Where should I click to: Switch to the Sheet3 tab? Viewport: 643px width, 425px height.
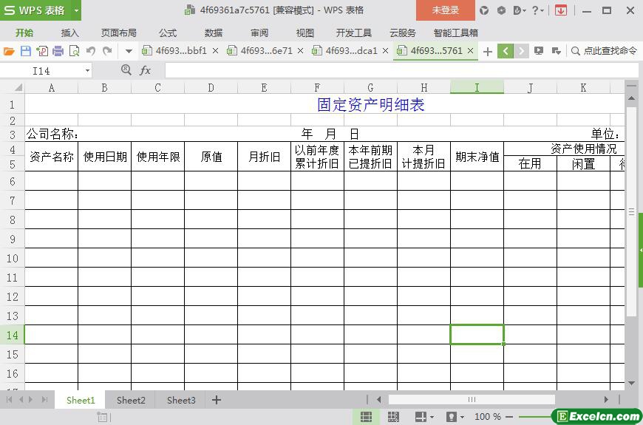pos(181,400)
